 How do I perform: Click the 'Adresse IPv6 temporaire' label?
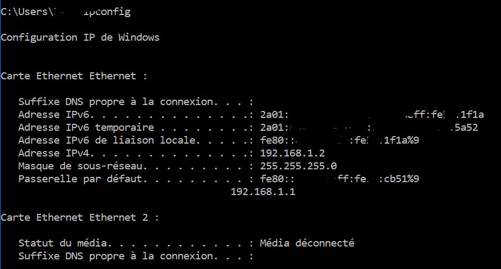[x=86, y=128]
